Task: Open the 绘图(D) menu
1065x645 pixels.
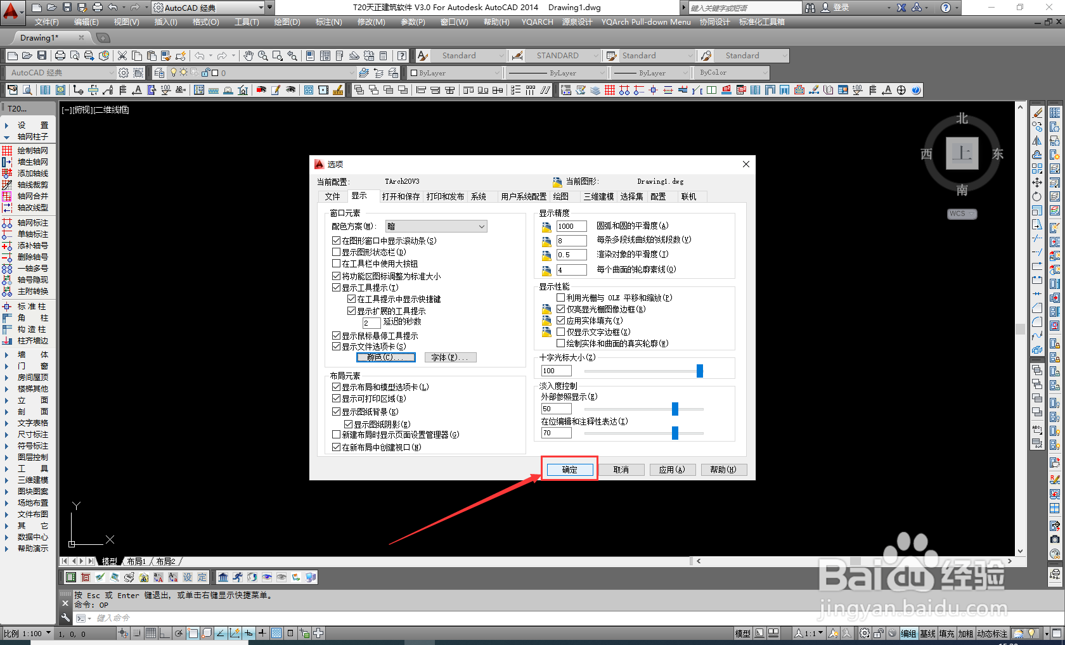Action: point(287,22)
